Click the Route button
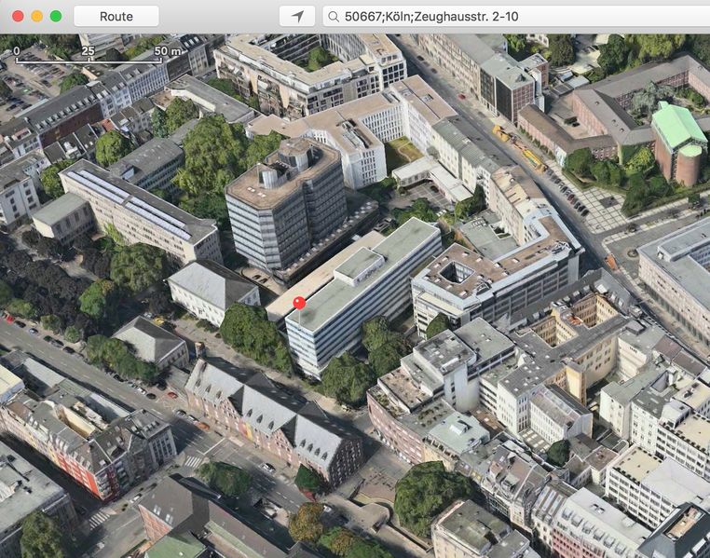Viewport: 710px width, 558px height. click(116, 16)
